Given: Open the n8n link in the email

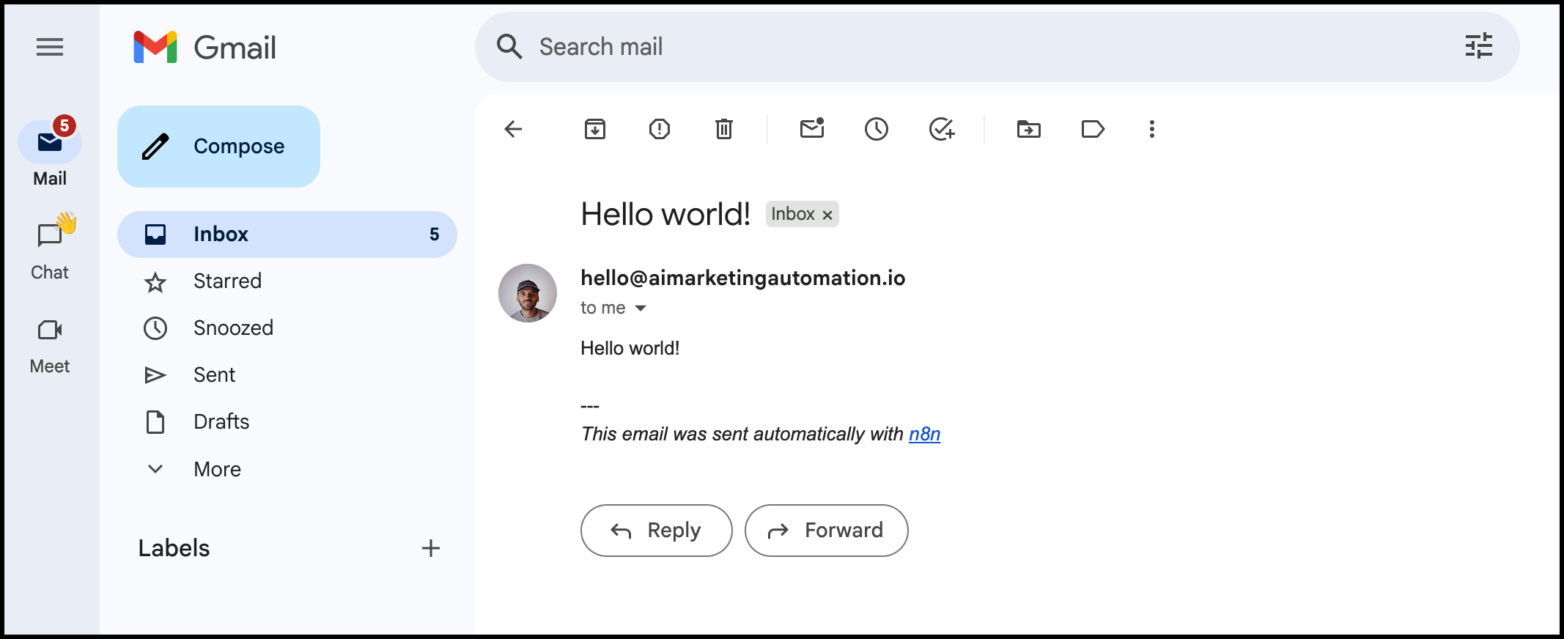Looking at the screenshot, I should pyautogui.click(x=924, y=435).
